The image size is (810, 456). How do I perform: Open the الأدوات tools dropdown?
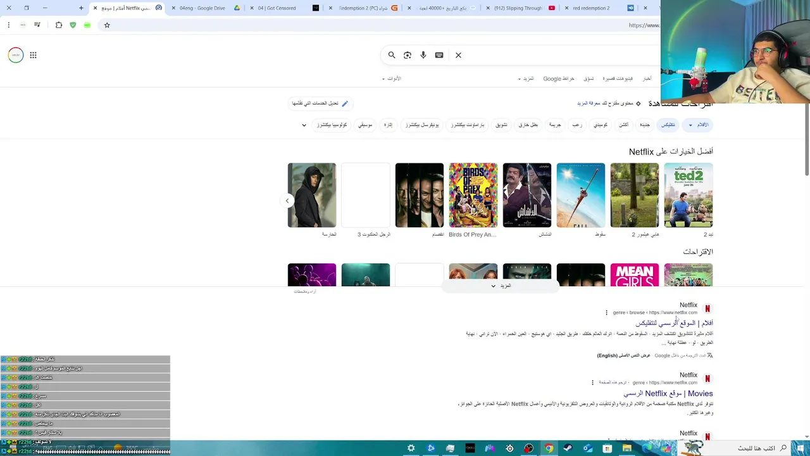pyautogui.click(x=392, y=79)
